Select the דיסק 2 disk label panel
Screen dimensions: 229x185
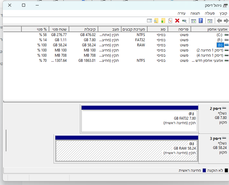pos(214,119)
